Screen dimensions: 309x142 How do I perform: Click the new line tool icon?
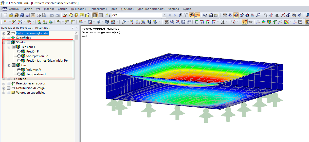[x=14, y=22]
